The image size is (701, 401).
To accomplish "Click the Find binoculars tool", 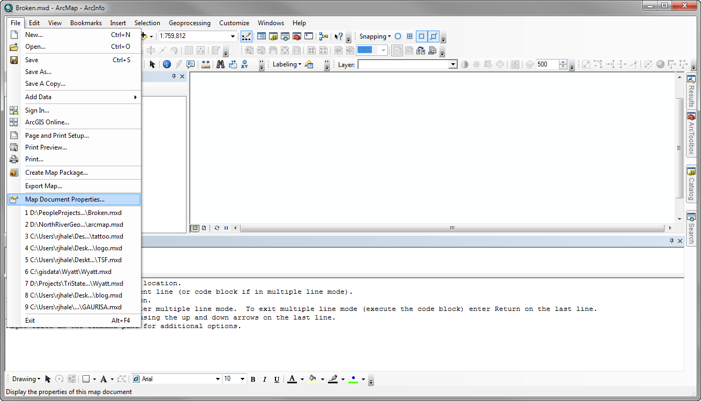I will tap(220, 64).
